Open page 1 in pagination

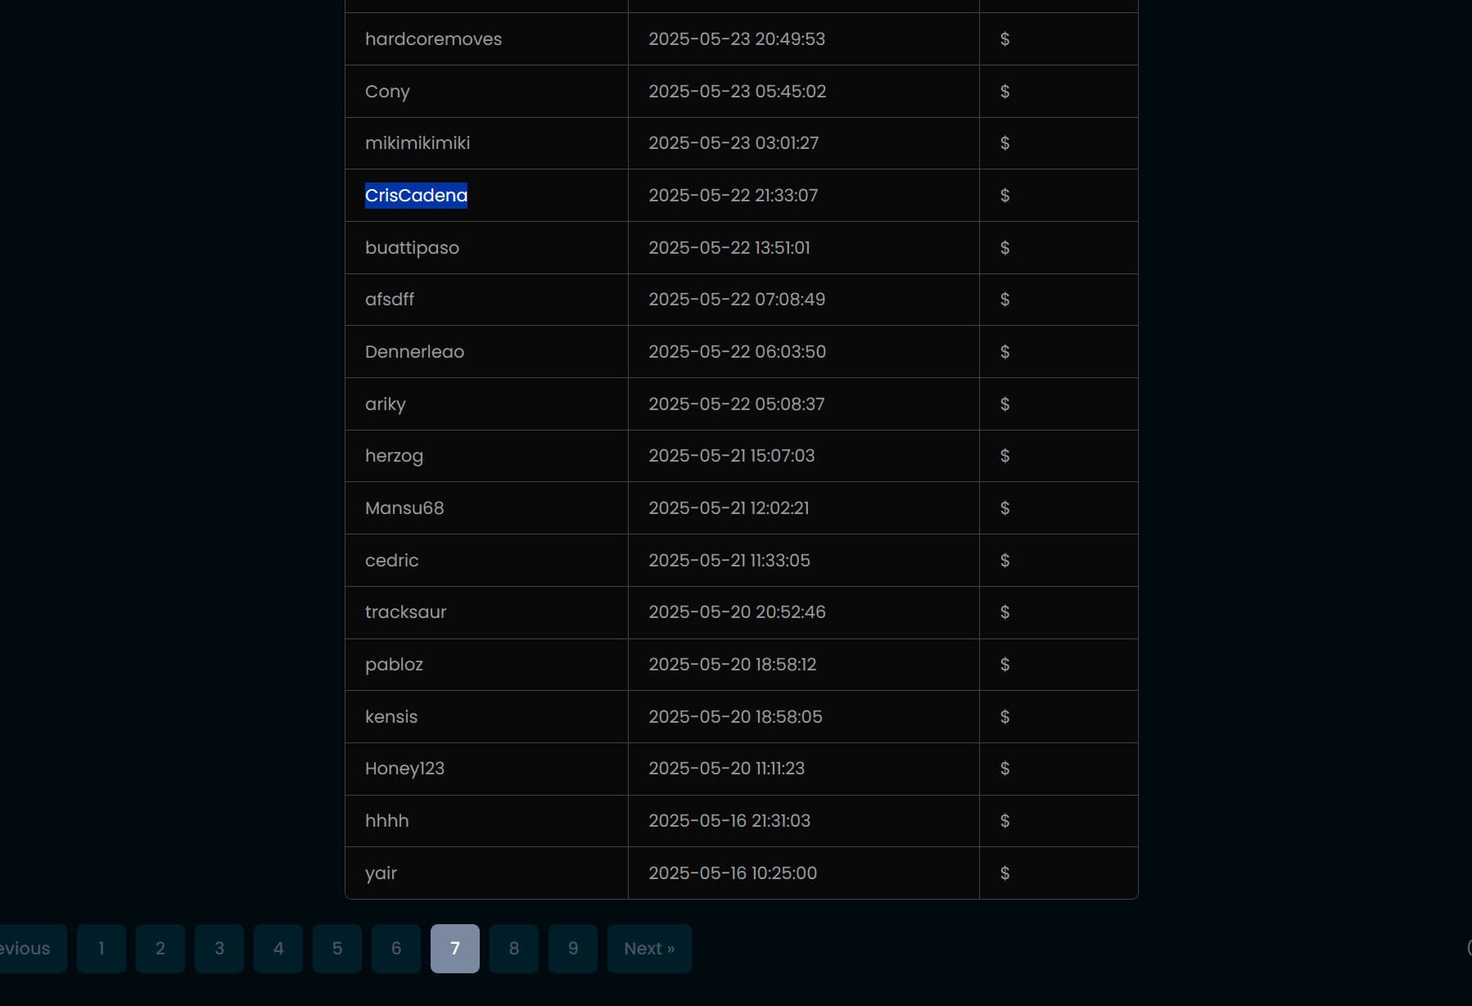(102, 949)
